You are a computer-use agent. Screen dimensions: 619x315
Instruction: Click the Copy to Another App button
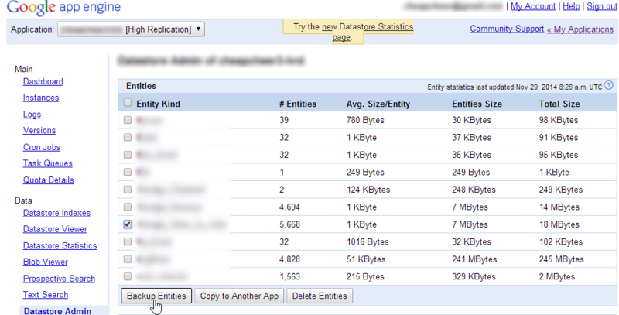239,296
